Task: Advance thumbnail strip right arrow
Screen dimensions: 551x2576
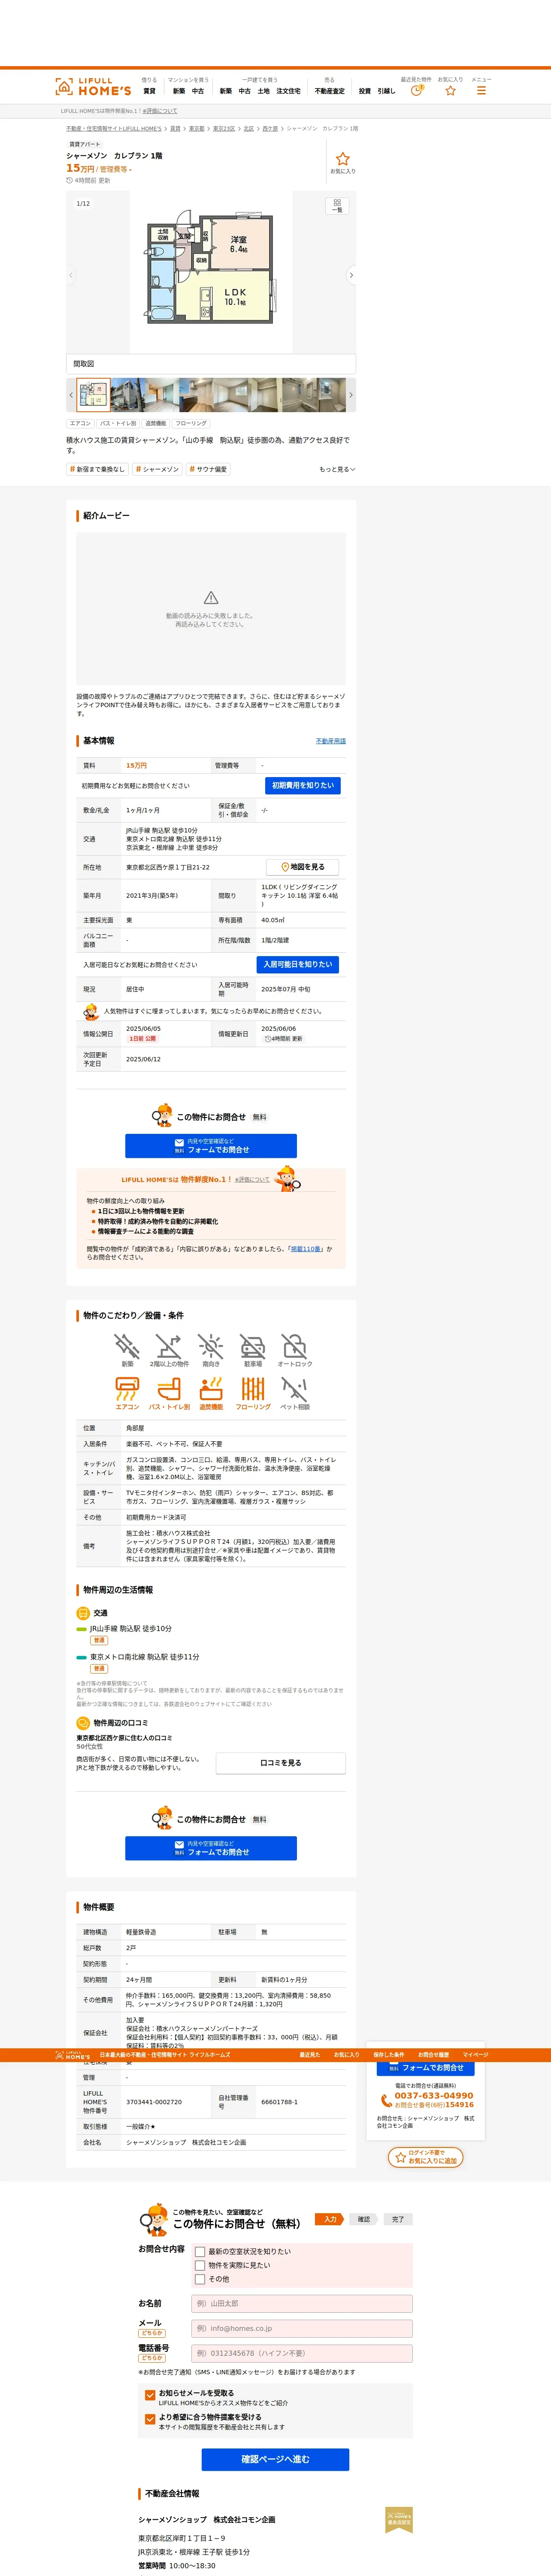Action: pyautogui.click(x=351, y=395)
